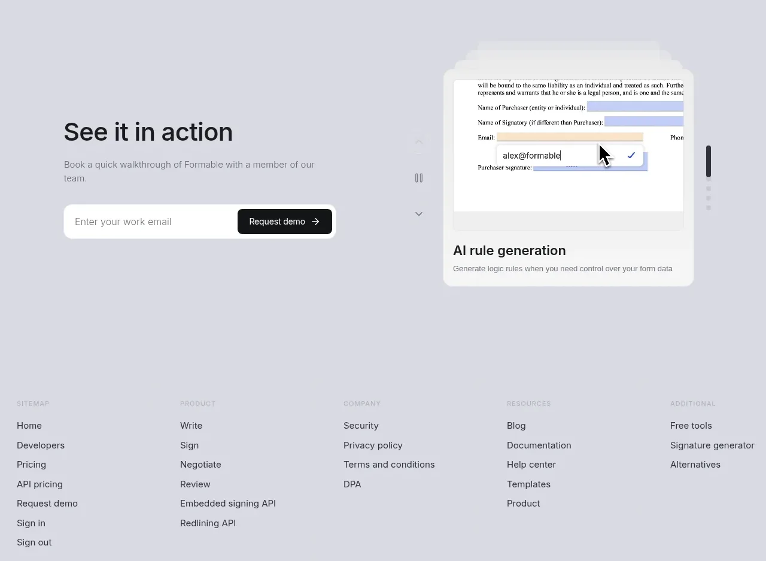Go to the Help center
Viewport: 766px width, 561px height.
(x=531, y=465)
